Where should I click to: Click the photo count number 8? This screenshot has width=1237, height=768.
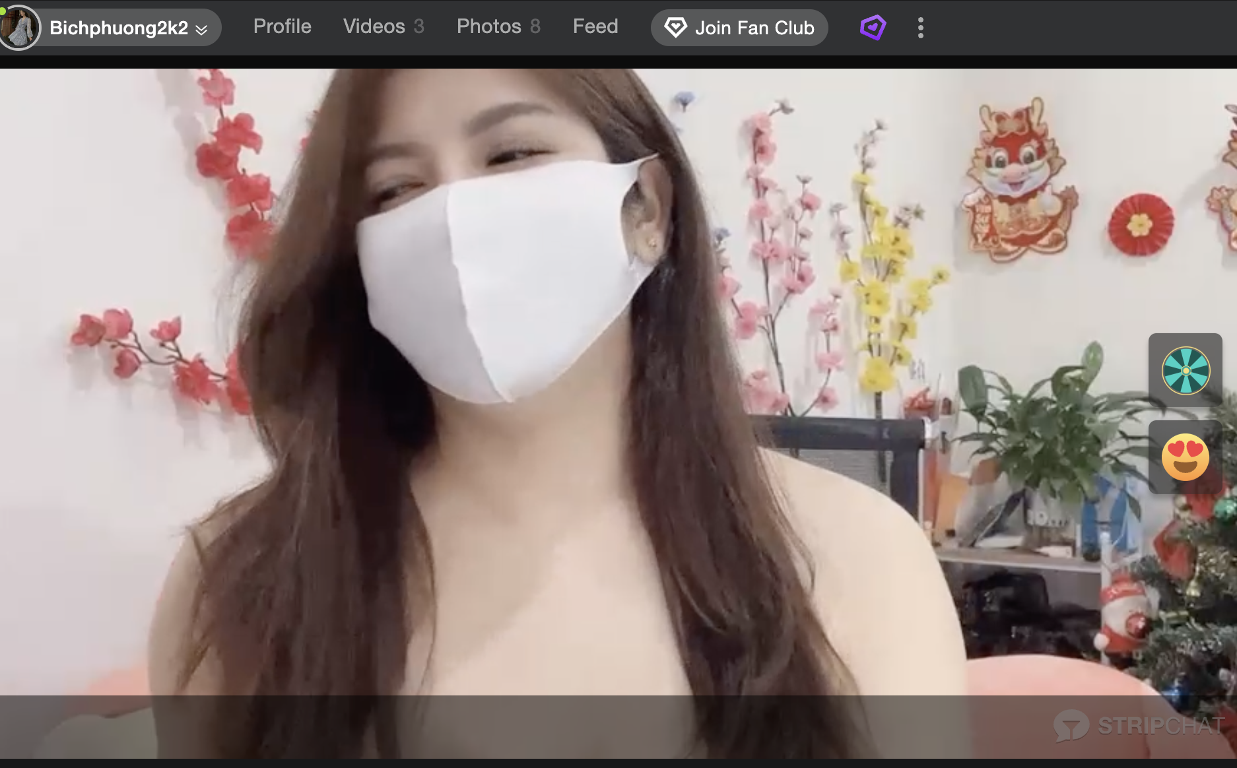535,26
